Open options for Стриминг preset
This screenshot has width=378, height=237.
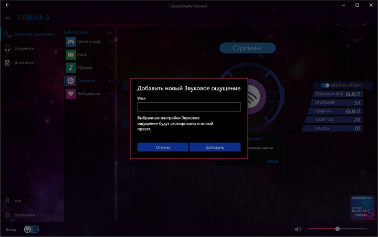pos(111,81)
